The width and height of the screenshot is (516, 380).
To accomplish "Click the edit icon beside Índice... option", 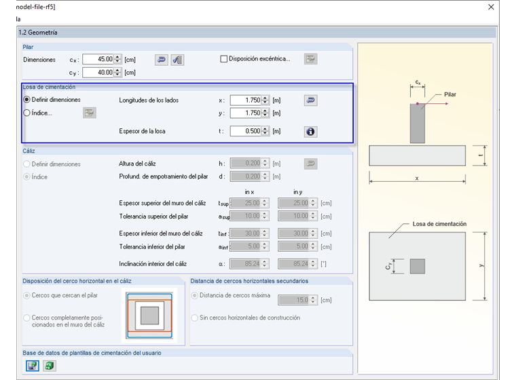I will coord(89,113).
